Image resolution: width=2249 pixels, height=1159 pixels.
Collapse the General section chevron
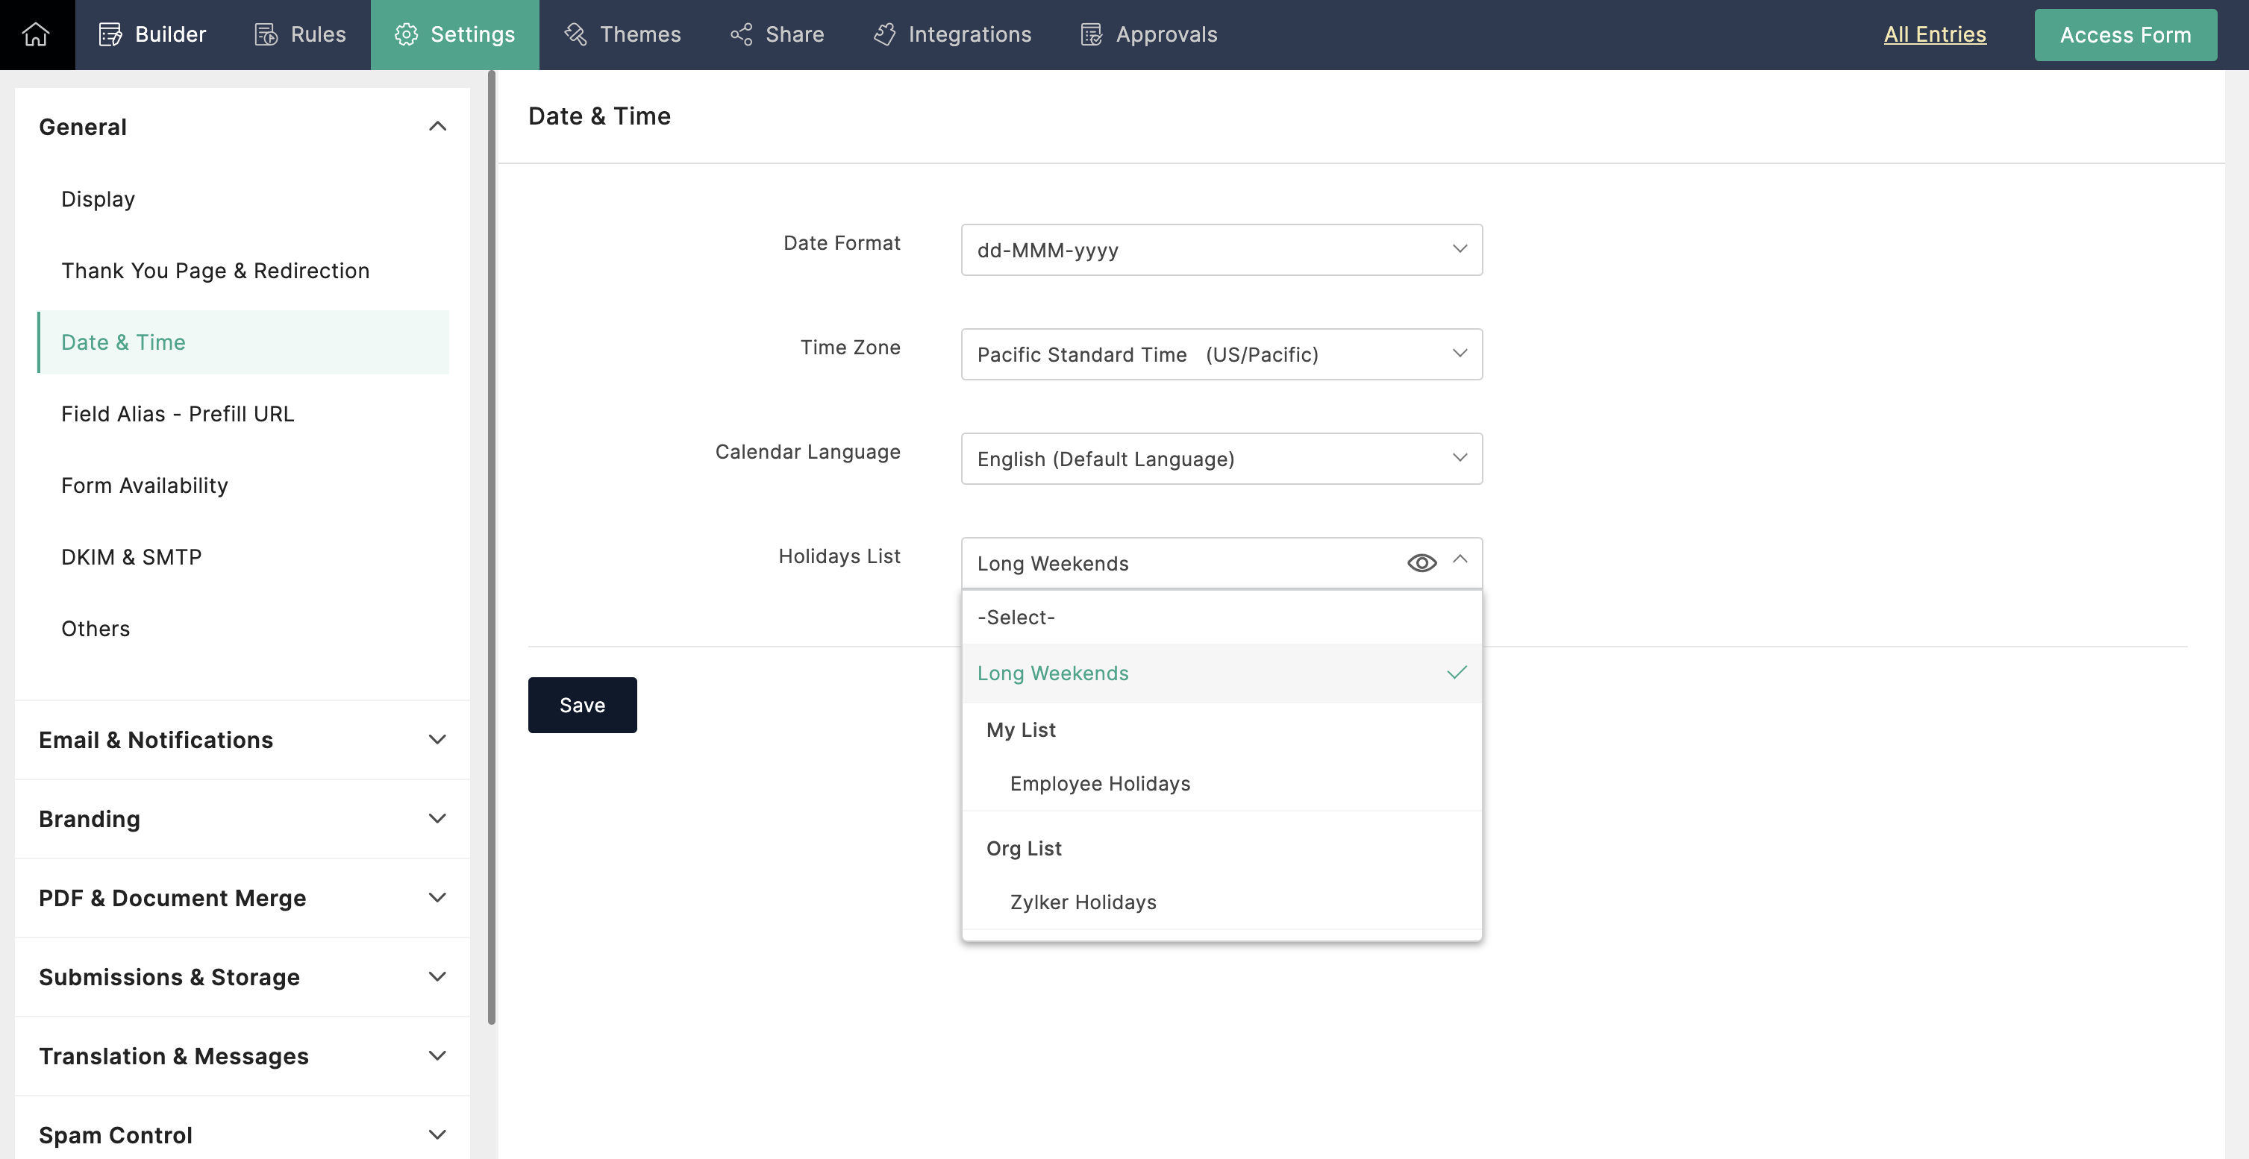(x=437, y=127)
